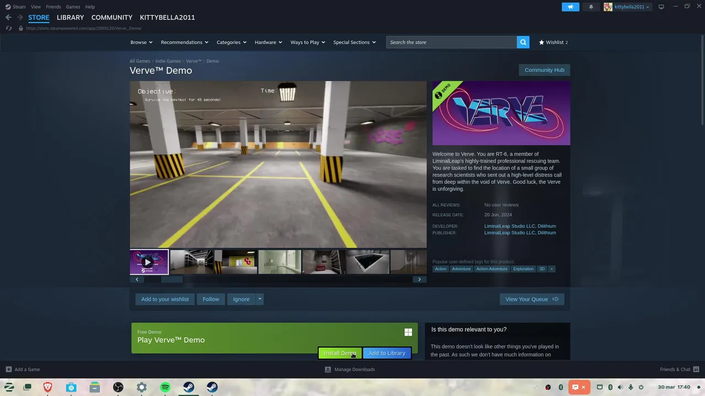Viewport: 705px width, 396px height.
Task: Click the Exploration tag
Action: [x=523, y=269]
